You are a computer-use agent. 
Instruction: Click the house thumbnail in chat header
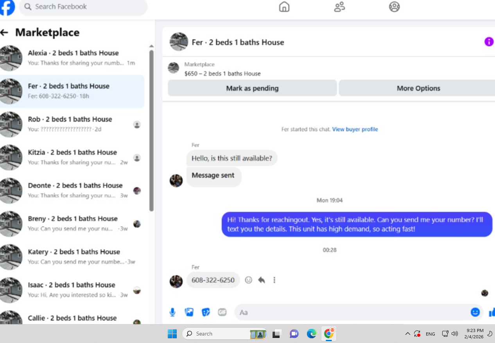coord(179,42)
